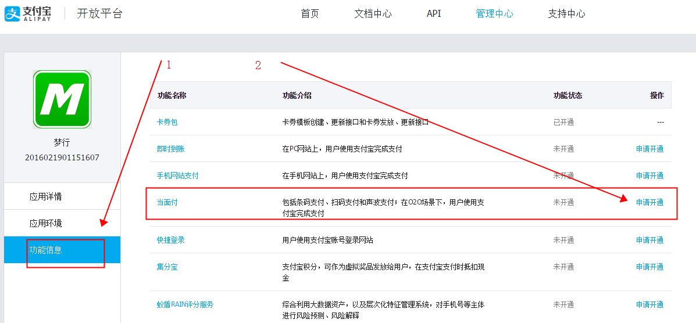The width and height of the screenshot is (696, 323).
Task: Open the 手机网站支付 feature link
Action: pos(177,175)
